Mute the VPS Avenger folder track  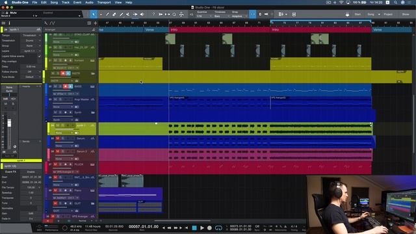pos(53,216)
